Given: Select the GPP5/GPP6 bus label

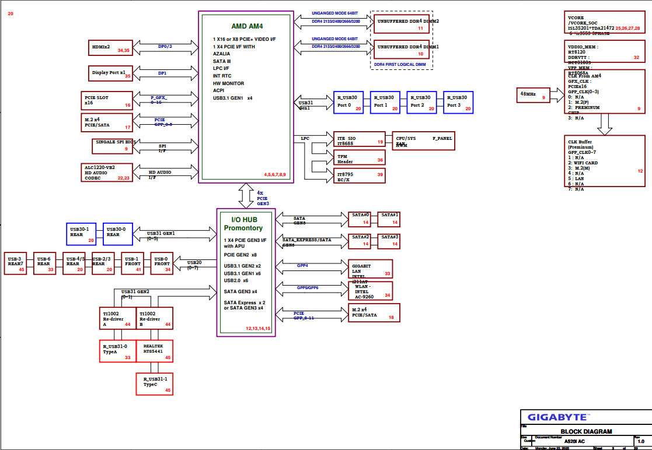Looking at the screenshot, I should [308, 287].
